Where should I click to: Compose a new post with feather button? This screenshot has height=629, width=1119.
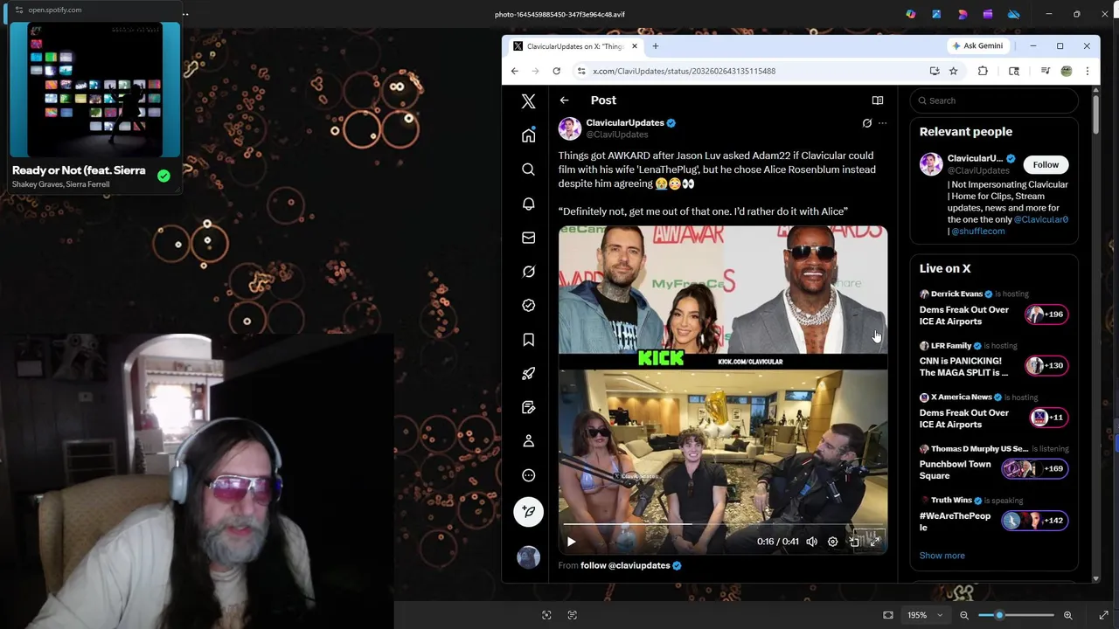pos(528,512)
